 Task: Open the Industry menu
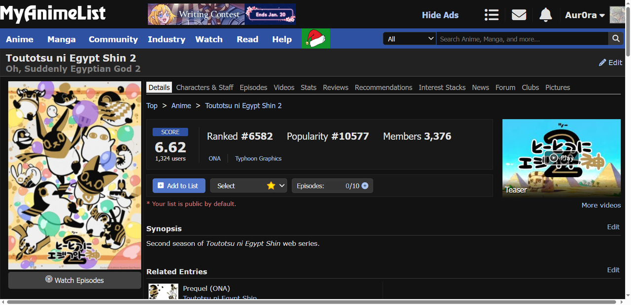pyautogui.click(x=167, y=39)
